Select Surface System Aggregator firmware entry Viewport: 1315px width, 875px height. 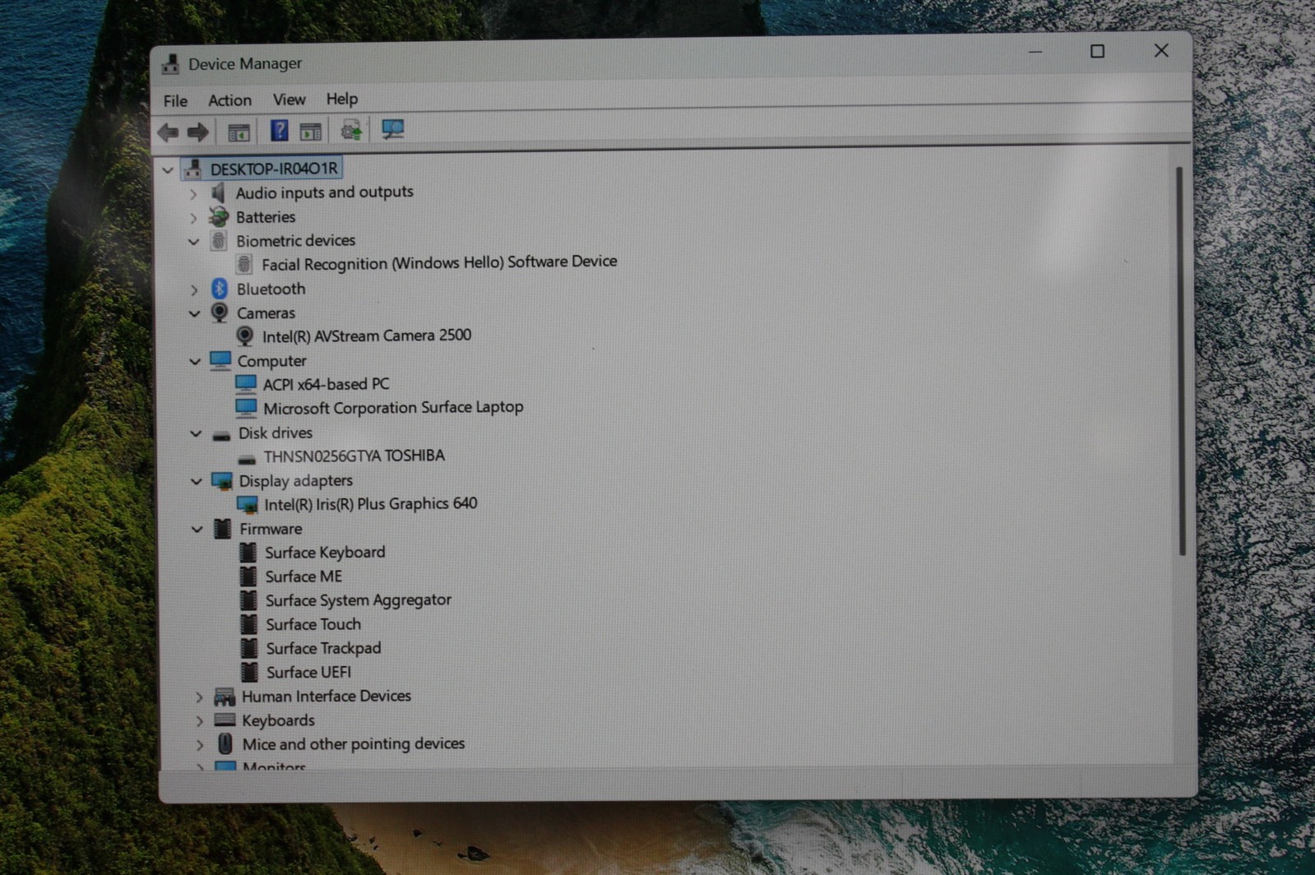[x=358, y=600]
